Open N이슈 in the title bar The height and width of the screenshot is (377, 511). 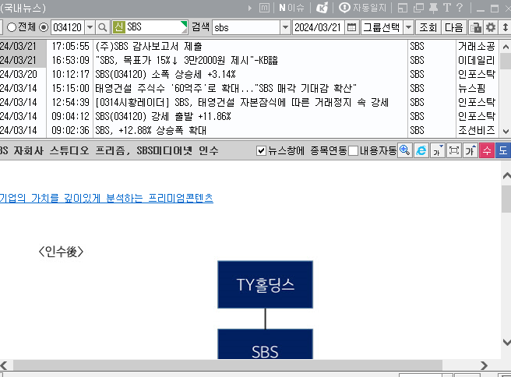[x=291, y=8]
